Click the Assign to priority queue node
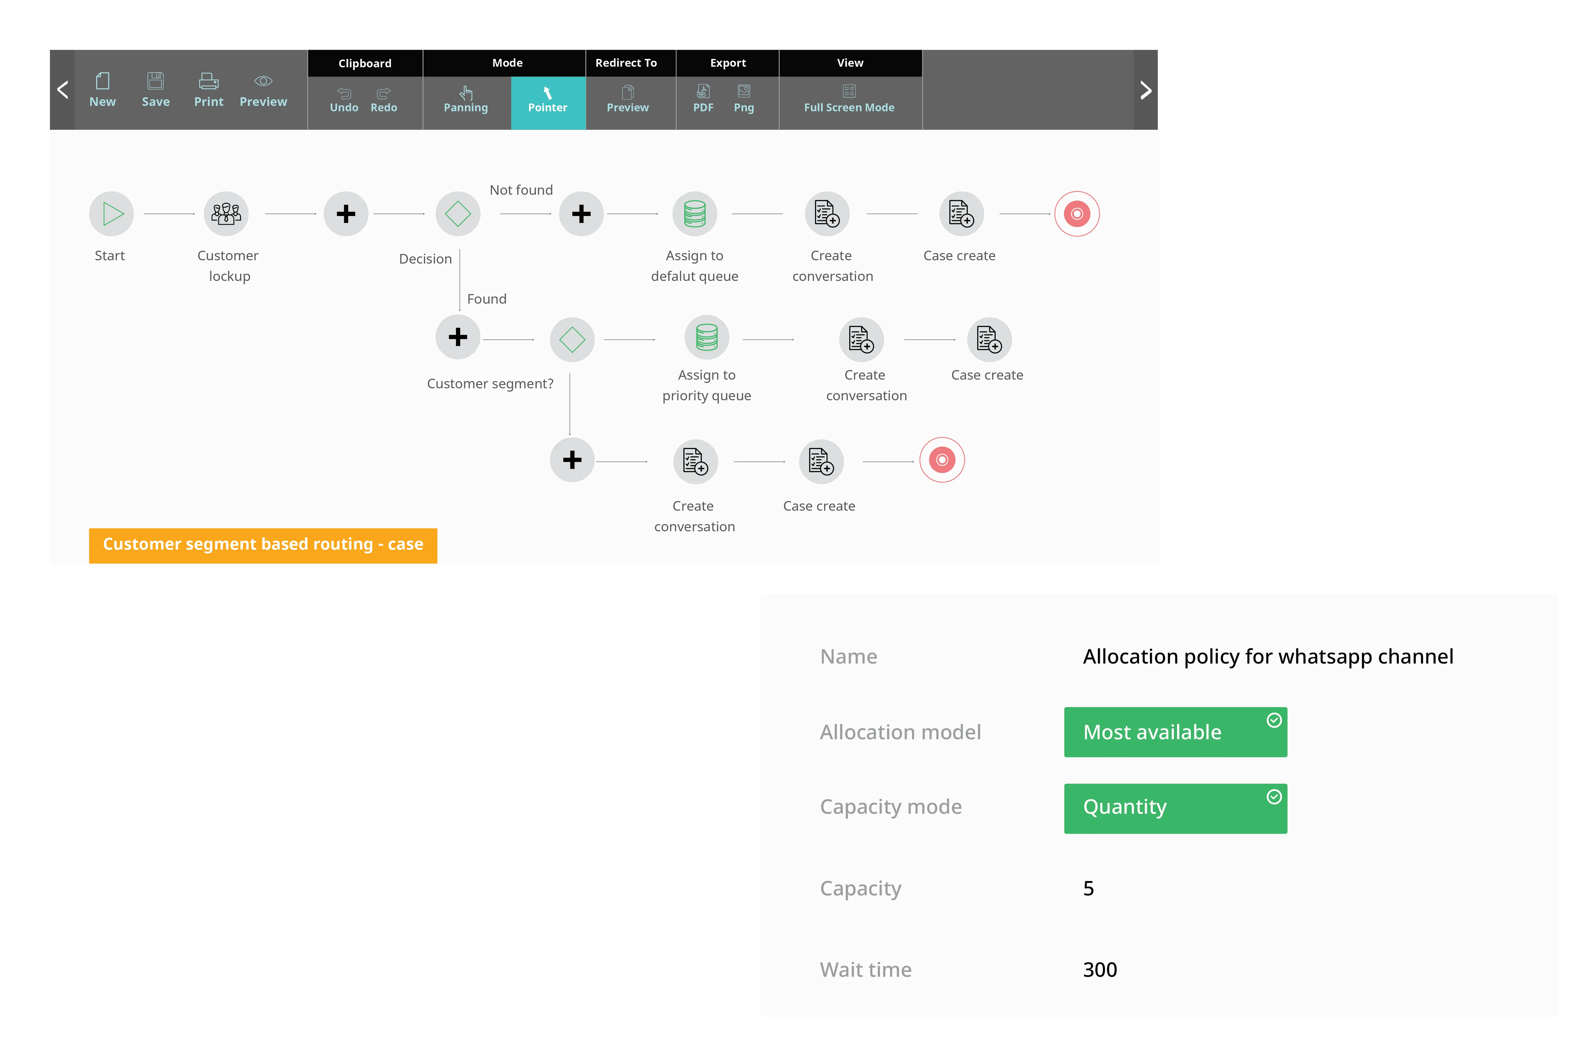This screenshot has height=1039, width=1595. tap(706, 338)
